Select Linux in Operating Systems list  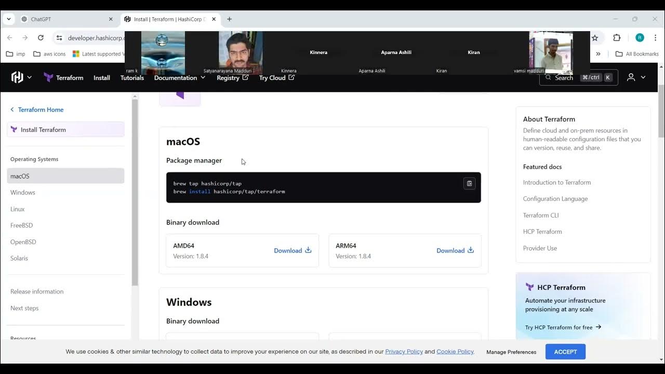tap(18, 209)
